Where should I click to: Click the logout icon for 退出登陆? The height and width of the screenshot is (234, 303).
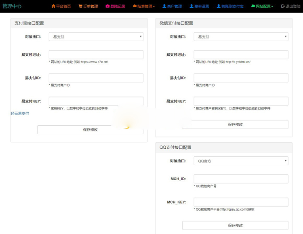click(x=283, y=6)
